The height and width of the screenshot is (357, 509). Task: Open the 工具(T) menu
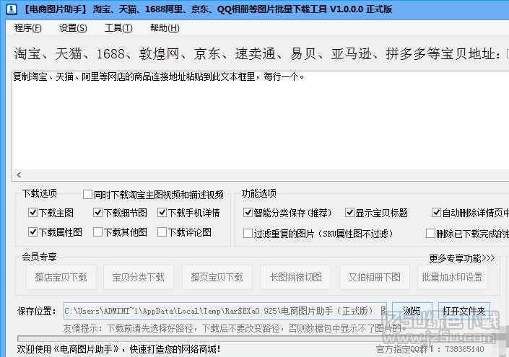pyautogui.click(x=118, y=28)
